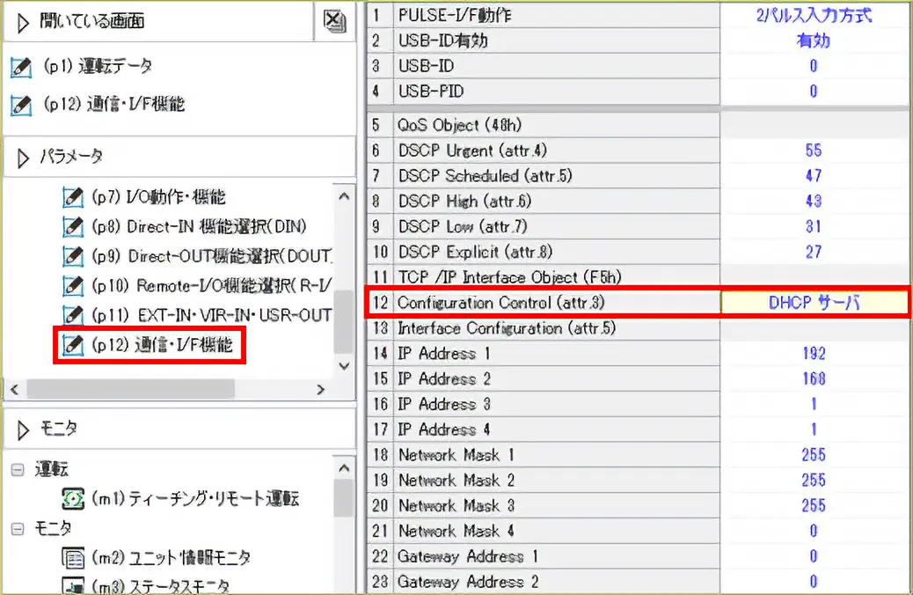This screenshot has height=595, width=913.
Task: Open the DHCP サーバ value cell dropdown
Action: click(814, 303)
